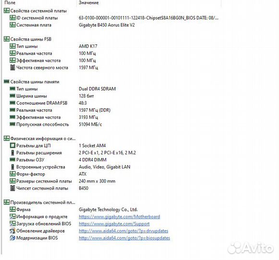279x260 pixels.
Task: Click the motherboard icon beside Системная плата
Action: coord(12,25)
